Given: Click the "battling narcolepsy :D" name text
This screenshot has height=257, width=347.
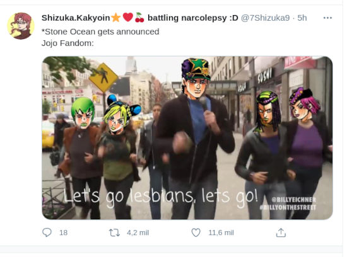Looking at the screenshot, I should (193, 18).
